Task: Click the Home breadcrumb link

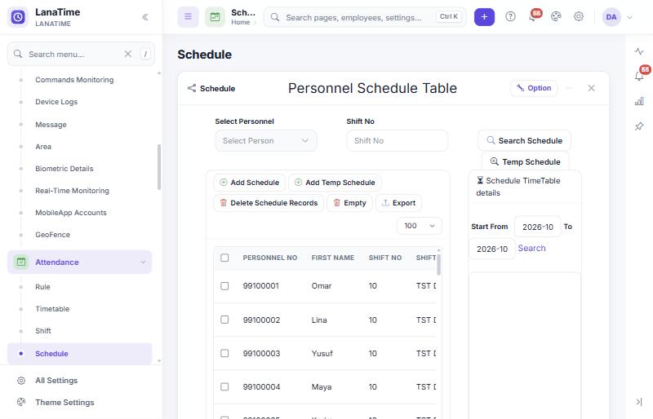Action: pos(241,23)
